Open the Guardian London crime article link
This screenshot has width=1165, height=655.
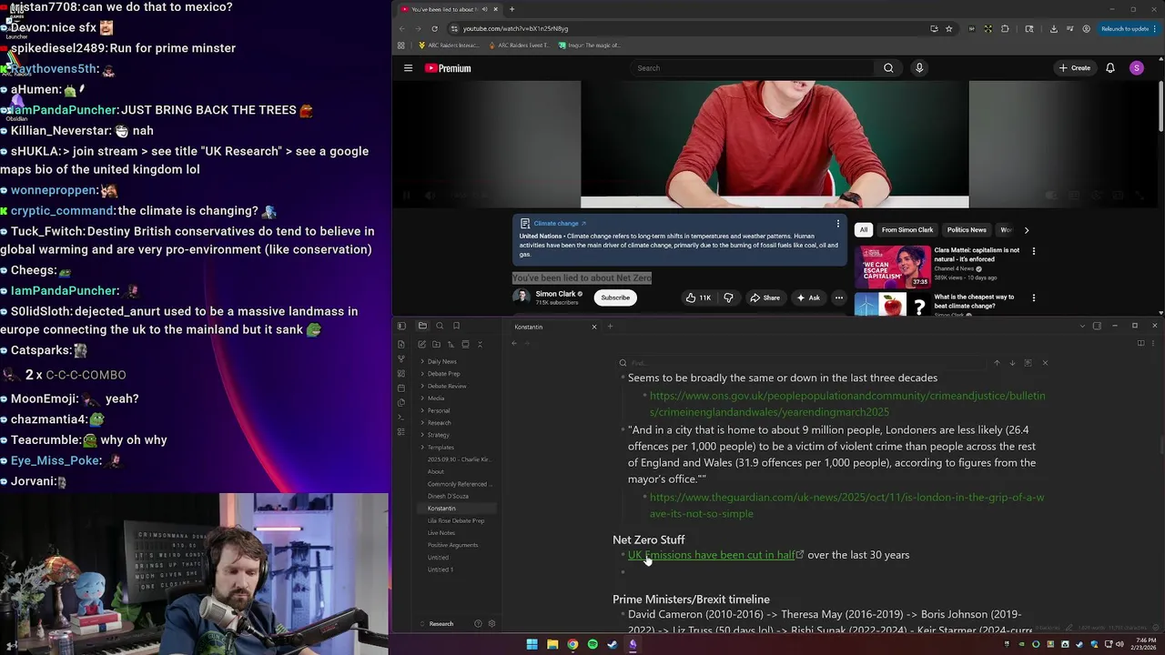[x=846, y=506]
